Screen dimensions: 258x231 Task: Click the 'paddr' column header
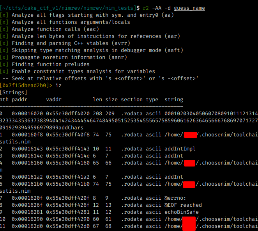[20, 100]
